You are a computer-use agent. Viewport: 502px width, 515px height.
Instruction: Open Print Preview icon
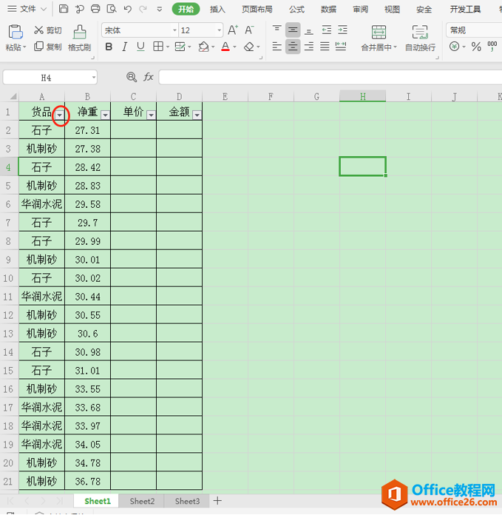coord(112,9)
